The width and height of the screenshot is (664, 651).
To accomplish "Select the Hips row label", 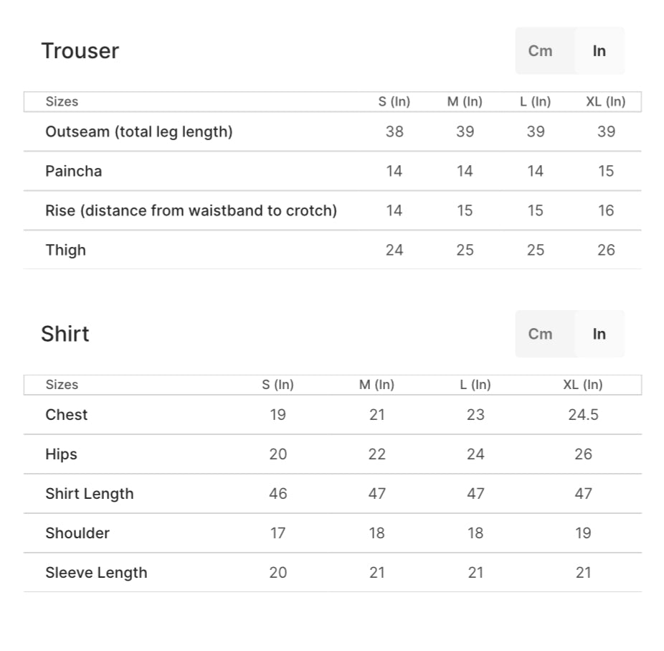I will point(61,454).
